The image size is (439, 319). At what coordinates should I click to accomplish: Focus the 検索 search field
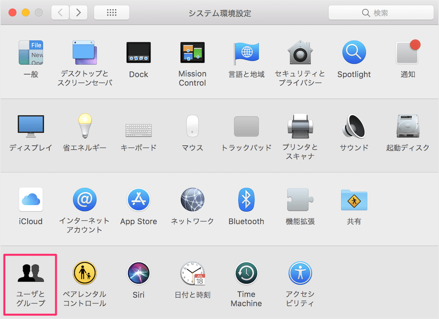tap(381, 13)
